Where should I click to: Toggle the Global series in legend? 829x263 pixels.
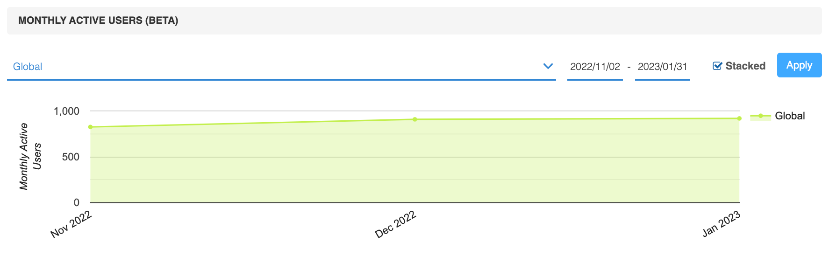[x=790, y=116]
